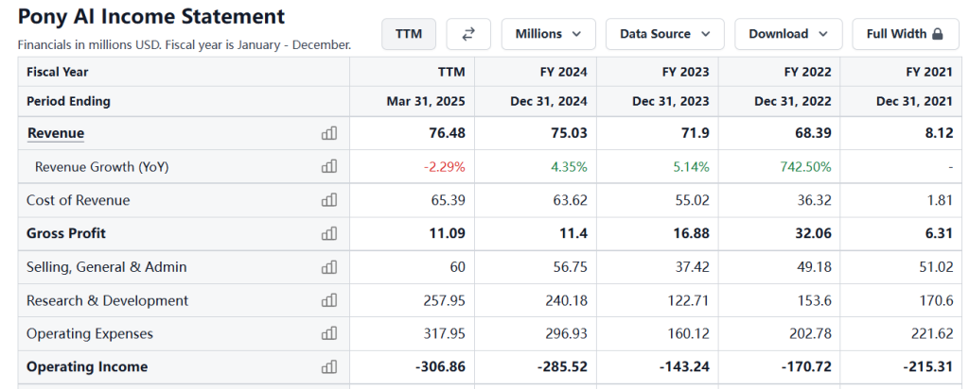This screenshot has height=389, width=969.
Task: Click the Pony AI Income Statement title
Action: (151, 17)
